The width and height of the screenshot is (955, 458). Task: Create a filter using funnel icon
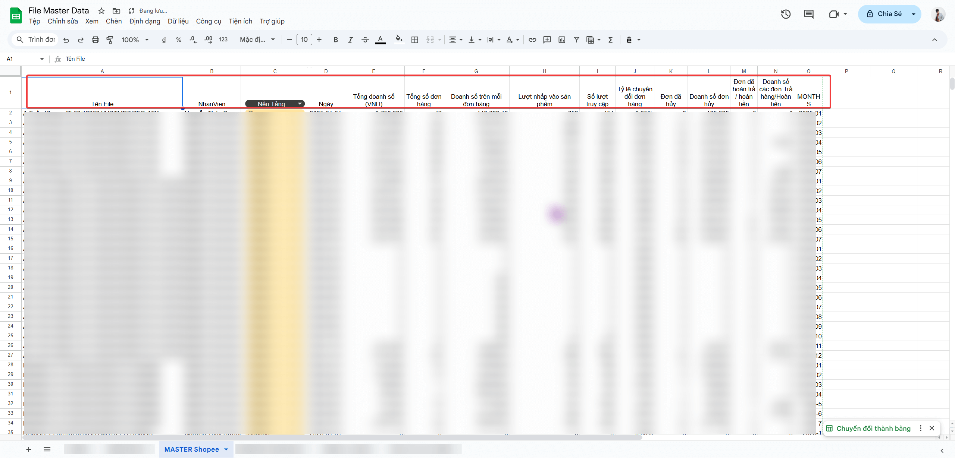tap(576, 40)
